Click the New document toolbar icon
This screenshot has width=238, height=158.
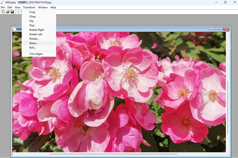click(3, 12)
